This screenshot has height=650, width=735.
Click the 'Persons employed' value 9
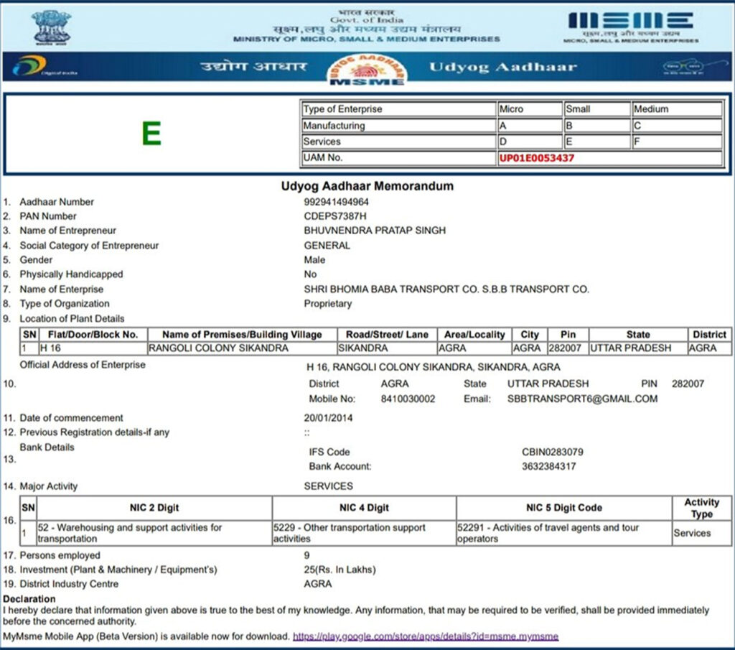click(x=306, y=556)
